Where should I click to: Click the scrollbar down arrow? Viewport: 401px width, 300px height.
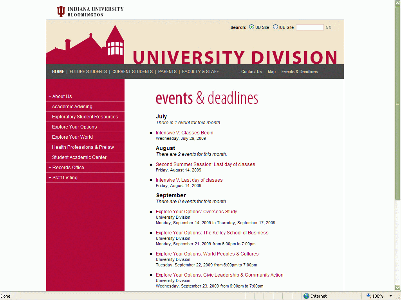tap(398, 287)
